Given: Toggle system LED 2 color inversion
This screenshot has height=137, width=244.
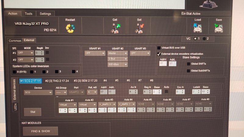Looking at the screenshot, I should 44,72.
